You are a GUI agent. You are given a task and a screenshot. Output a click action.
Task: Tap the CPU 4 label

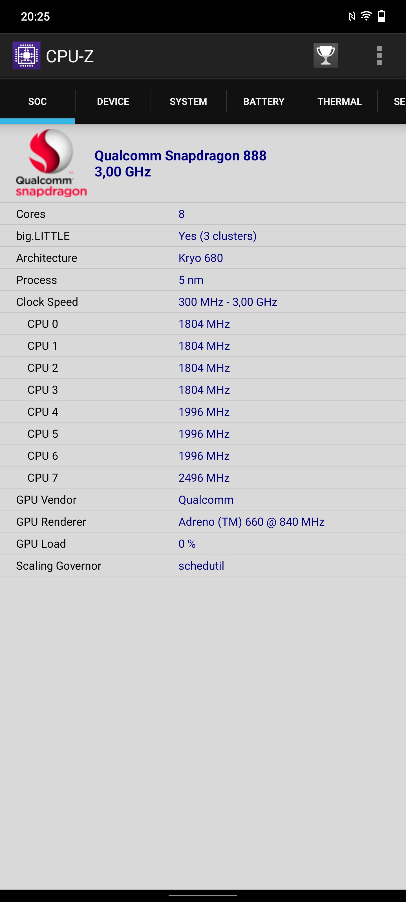(x=43, y=412)
